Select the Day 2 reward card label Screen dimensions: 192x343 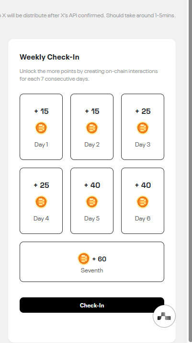tap(92, 145)
